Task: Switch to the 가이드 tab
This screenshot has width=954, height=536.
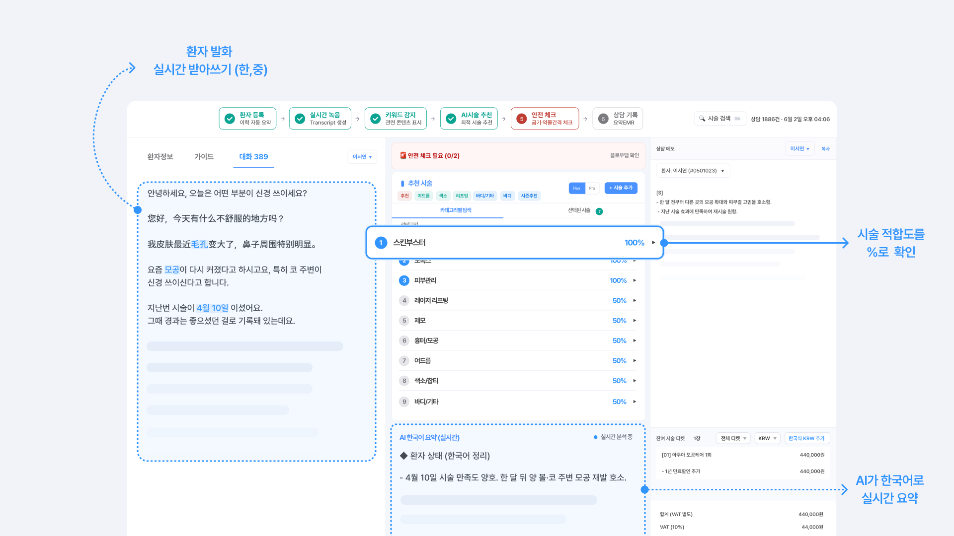Action: point(204,157)
